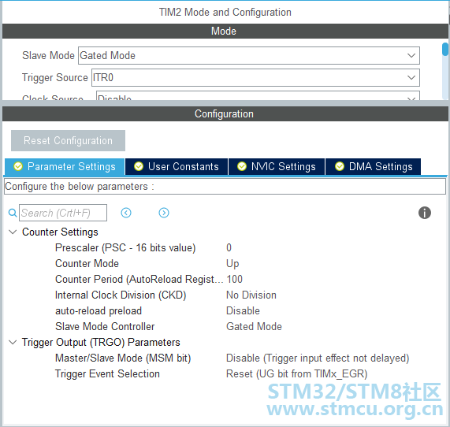Click the information icon
Screen dimensions: 450x427
(x=425, y=213)
